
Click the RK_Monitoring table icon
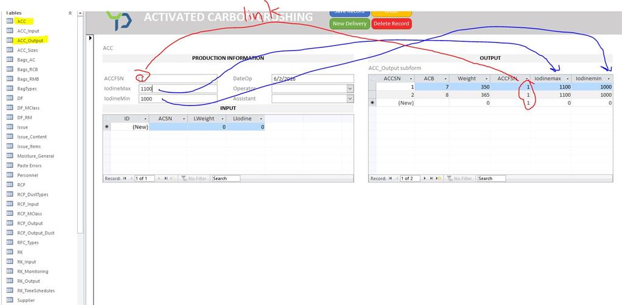coord(10,271)
